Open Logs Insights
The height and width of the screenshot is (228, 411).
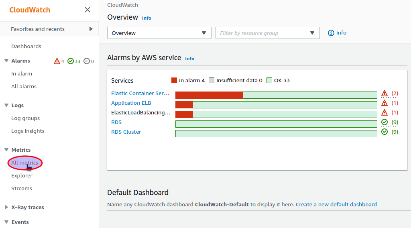pyautogui.click(x=28, y=131)
